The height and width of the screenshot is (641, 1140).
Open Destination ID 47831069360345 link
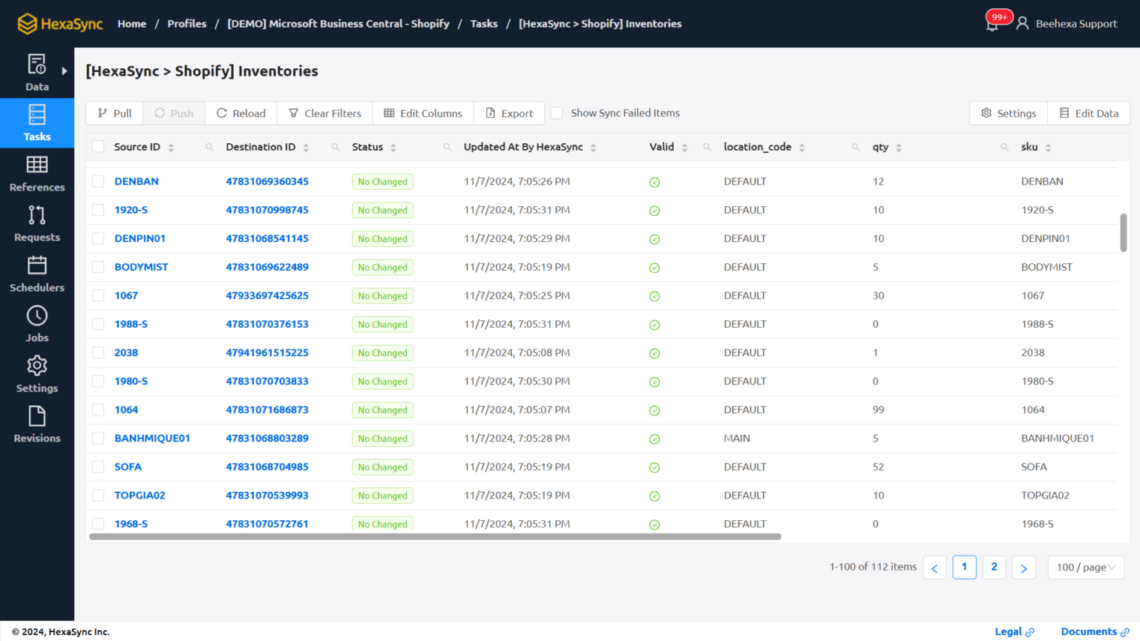click(267, 181)
